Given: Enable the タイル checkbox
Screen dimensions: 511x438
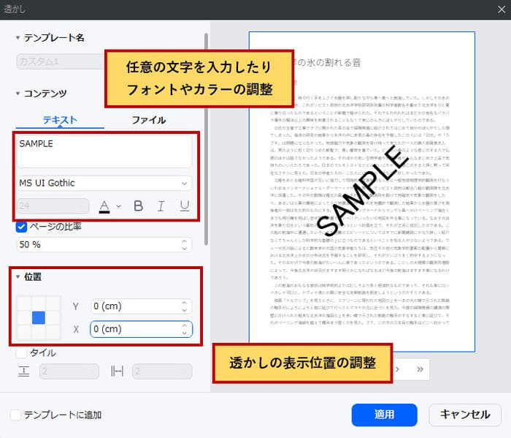Looking at the screenshot, I should 22,352.
